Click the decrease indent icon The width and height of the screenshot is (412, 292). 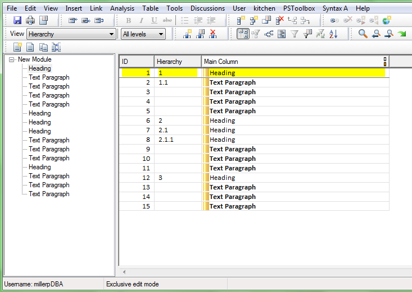211,20
